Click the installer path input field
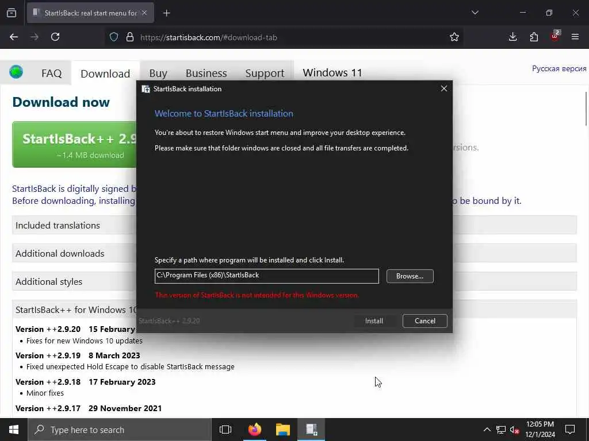The width and height of the screenshot is (589, 441). (x=267, y=276)
